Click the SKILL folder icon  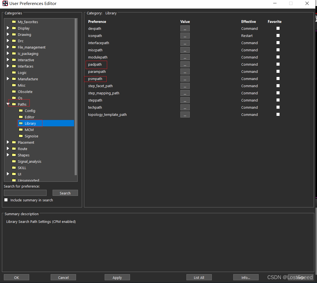(14, 168)
